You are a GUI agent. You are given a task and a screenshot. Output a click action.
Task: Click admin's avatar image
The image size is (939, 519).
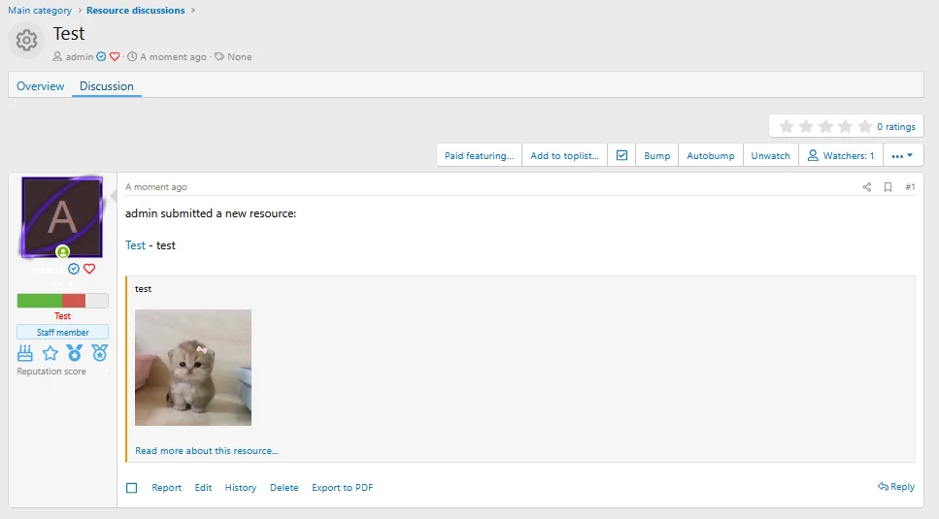point(62,217)
